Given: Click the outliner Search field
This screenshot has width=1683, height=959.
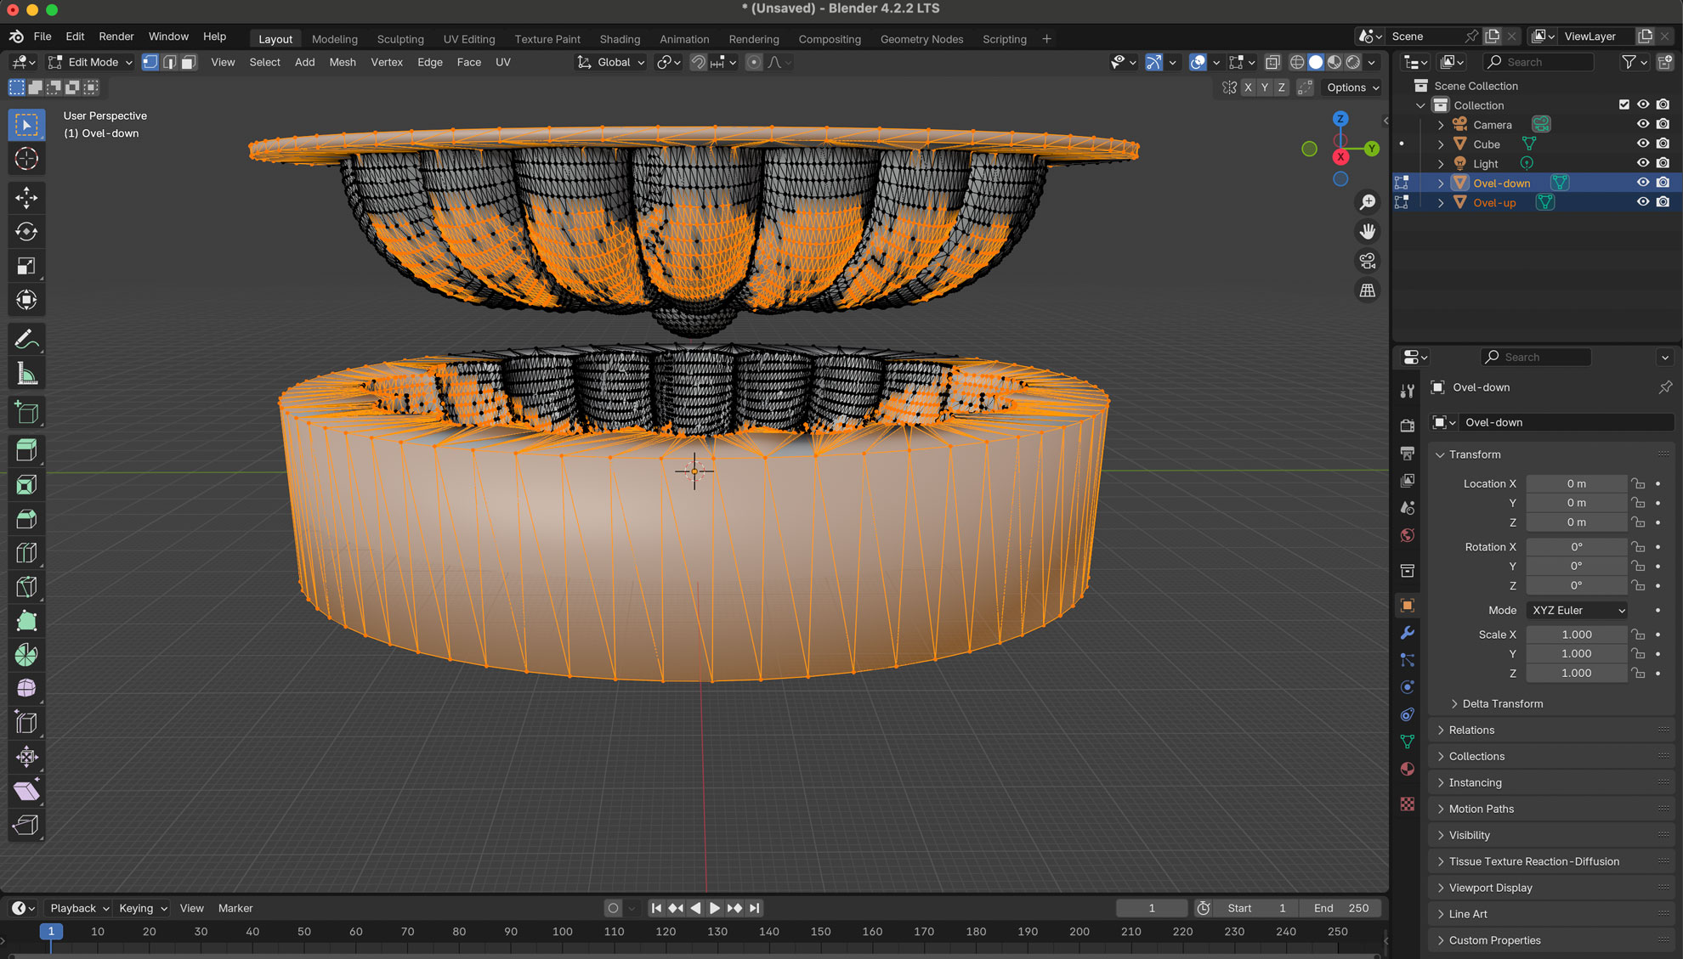Looking at the screenshot, I should pyautogui.click(x=1538, y=62).
